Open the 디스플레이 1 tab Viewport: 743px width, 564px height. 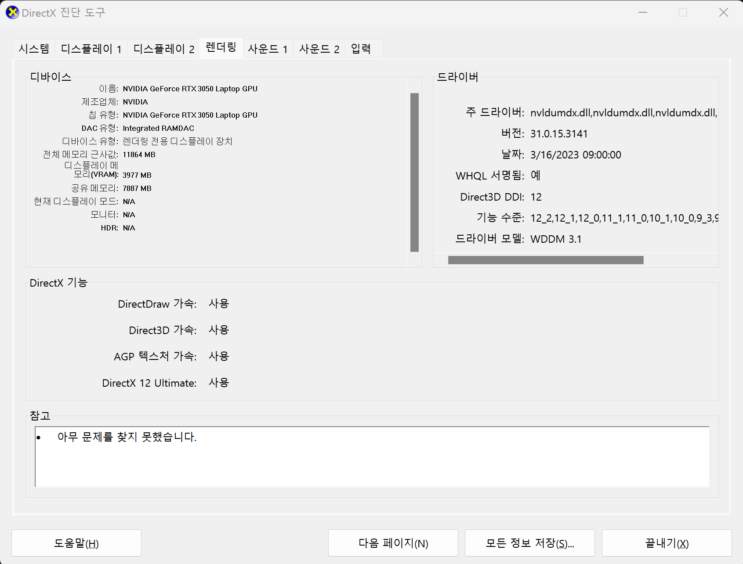(x=91, y=48)
